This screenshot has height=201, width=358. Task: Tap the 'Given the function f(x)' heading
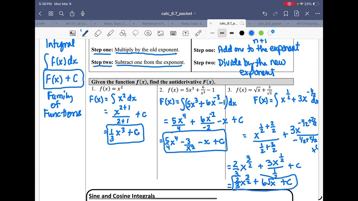coord(153,82)
